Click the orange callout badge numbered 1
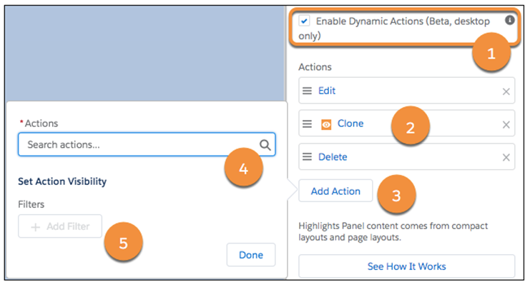Viewport: 530px width, 287px height. 491,54
